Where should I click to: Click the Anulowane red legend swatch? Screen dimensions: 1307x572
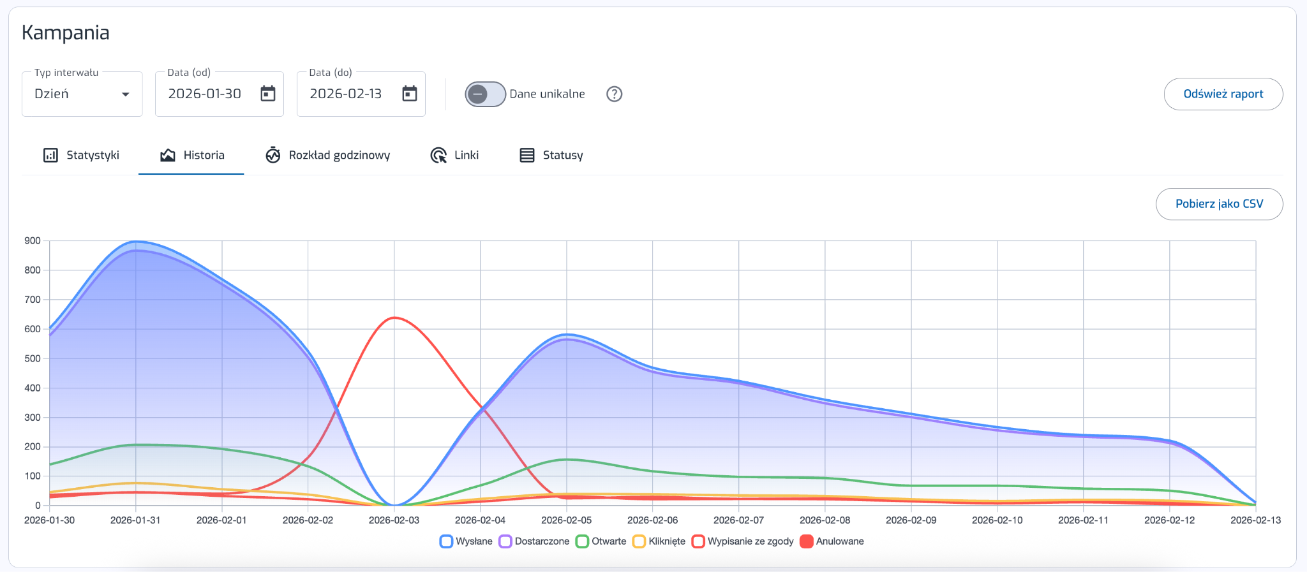[x=807, y=541]
